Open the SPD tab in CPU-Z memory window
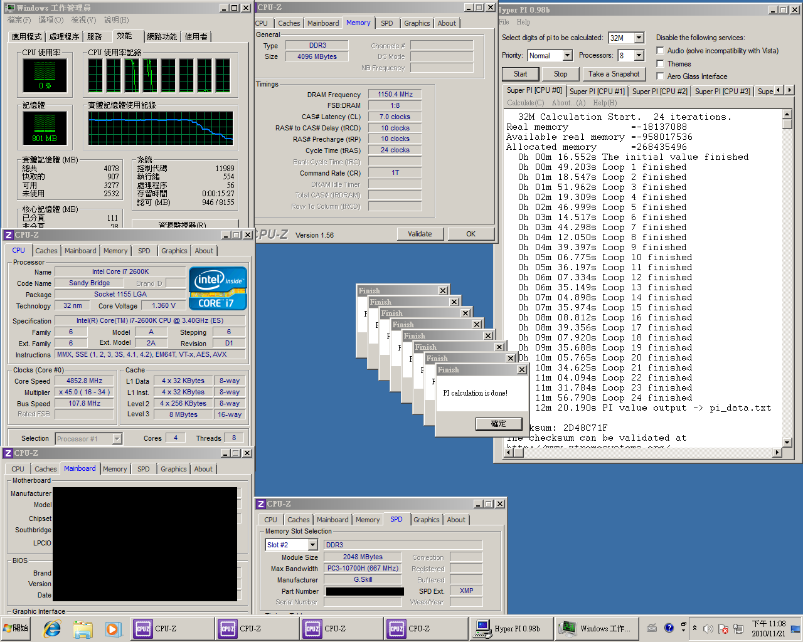Viewport: 803px width, 642px height. pyautogui.click(x=387, y=23)
